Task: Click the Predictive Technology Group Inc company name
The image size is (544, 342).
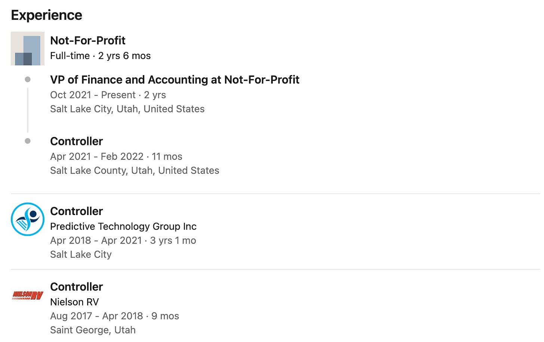Action: click(123, 226)
